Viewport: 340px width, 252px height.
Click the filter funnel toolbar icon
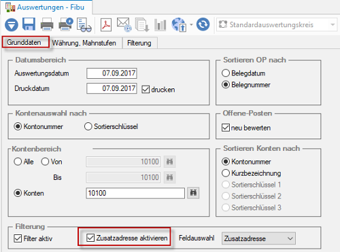(12, 24)
